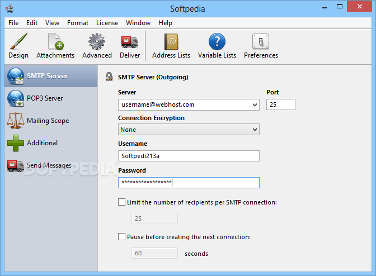Expand the Server combo box arrow
Image resolution: width=376 pixels, height=276 pixels.
point(255,105)
